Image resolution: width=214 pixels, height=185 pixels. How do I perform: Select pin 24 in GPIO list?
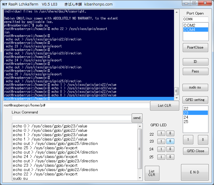click(195, 117)
